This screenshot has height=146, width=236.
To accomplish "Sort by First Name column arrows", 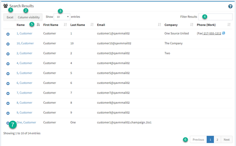I will [65, 24].
